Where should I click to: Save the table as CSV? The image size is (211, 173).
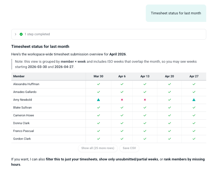[x=129, y=148]
